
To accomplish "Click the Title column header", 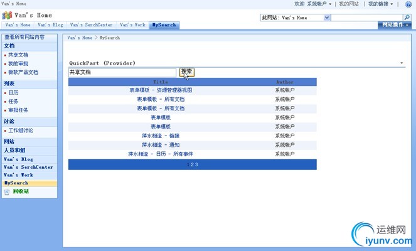I will coord(161,82).
